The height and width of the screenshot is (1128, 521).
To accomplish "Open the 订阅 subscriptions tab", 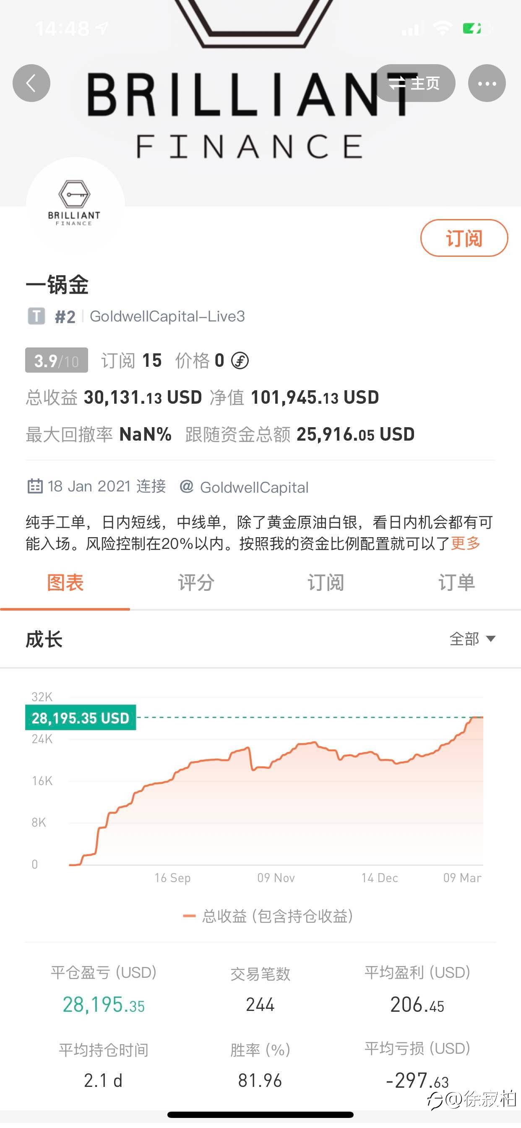I will pyautogui.click(x=326, y=583).
